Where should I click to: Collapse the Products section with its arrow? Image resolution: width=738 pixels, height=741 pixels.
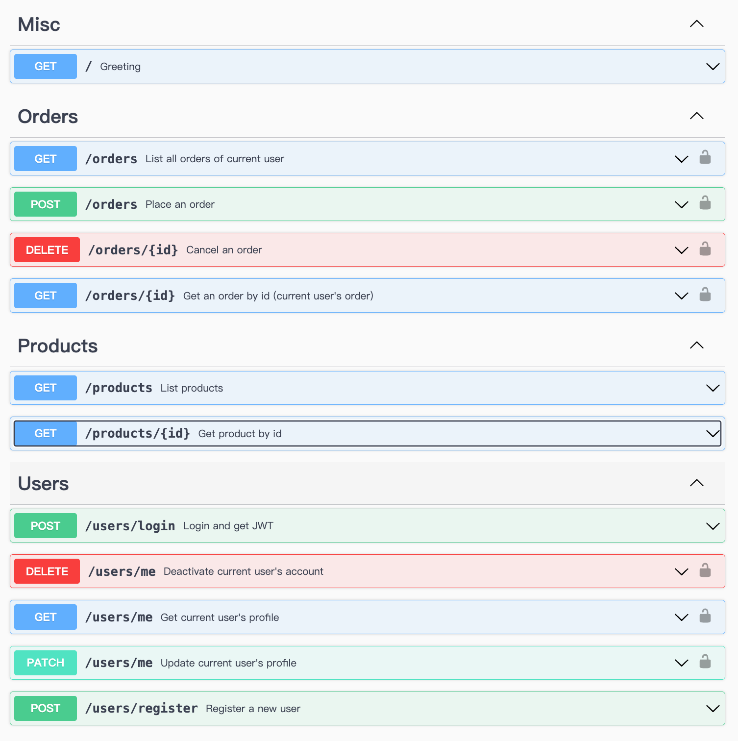click(x=696, y=346)
